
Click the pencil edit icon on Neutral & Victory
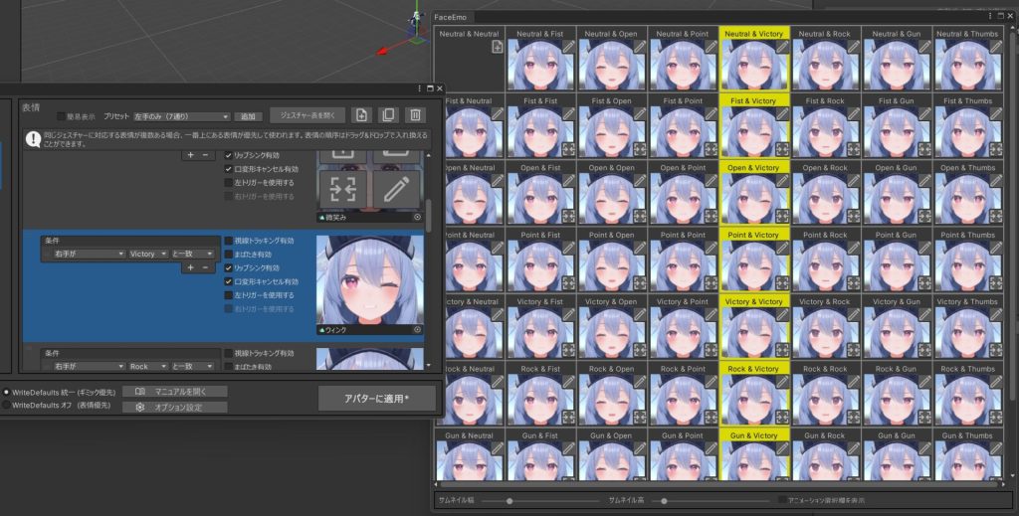coord(781,47)
